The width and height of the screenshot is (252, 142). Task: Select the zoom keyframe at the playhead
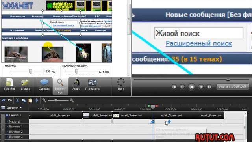[153, 121]
